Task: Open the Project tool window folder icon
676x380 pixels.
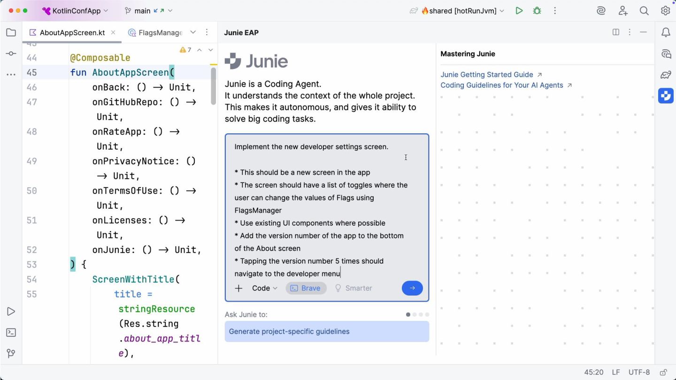Action: [x=11, y=32]
